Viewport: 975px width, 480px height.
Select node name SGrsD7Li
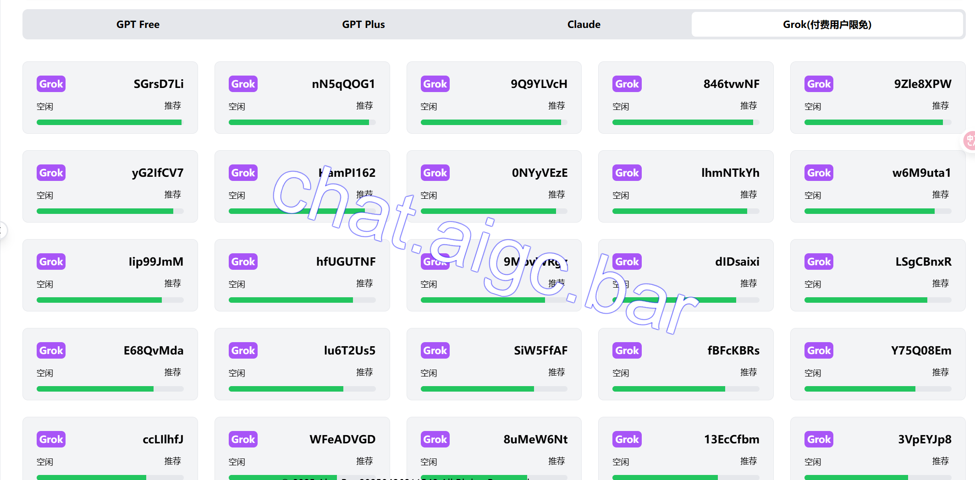coord(159,84)
